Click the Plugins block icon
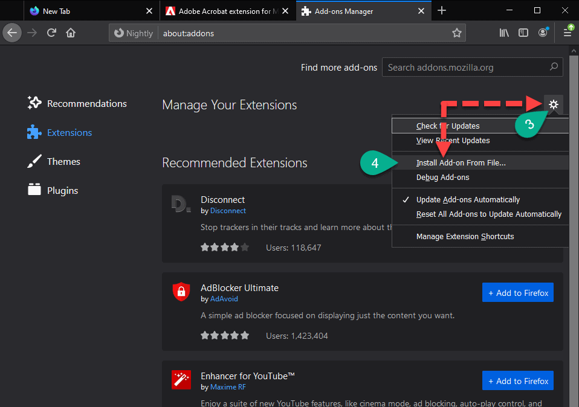579x407 pixels. coord(34,190)
